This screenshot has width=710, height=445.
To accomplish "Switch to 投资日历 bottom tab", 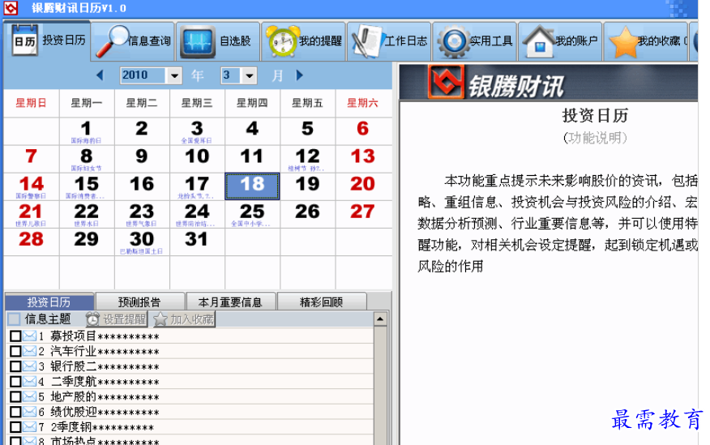I will [49, 302].
